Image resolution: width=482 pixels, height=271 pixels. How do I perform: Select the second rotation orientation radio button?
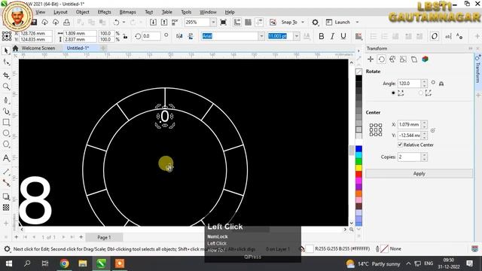tap(421, 93)
